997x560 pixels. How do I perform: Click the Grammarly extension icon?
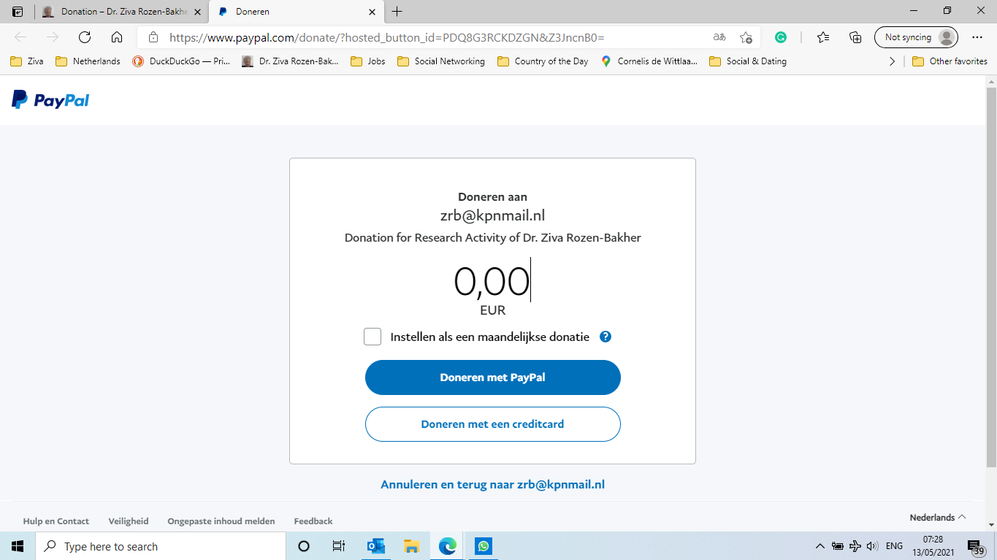(x=781, y=37)
